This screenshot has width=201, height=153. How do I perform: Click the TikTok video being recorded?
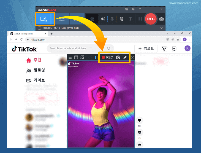tap(101, 104)
